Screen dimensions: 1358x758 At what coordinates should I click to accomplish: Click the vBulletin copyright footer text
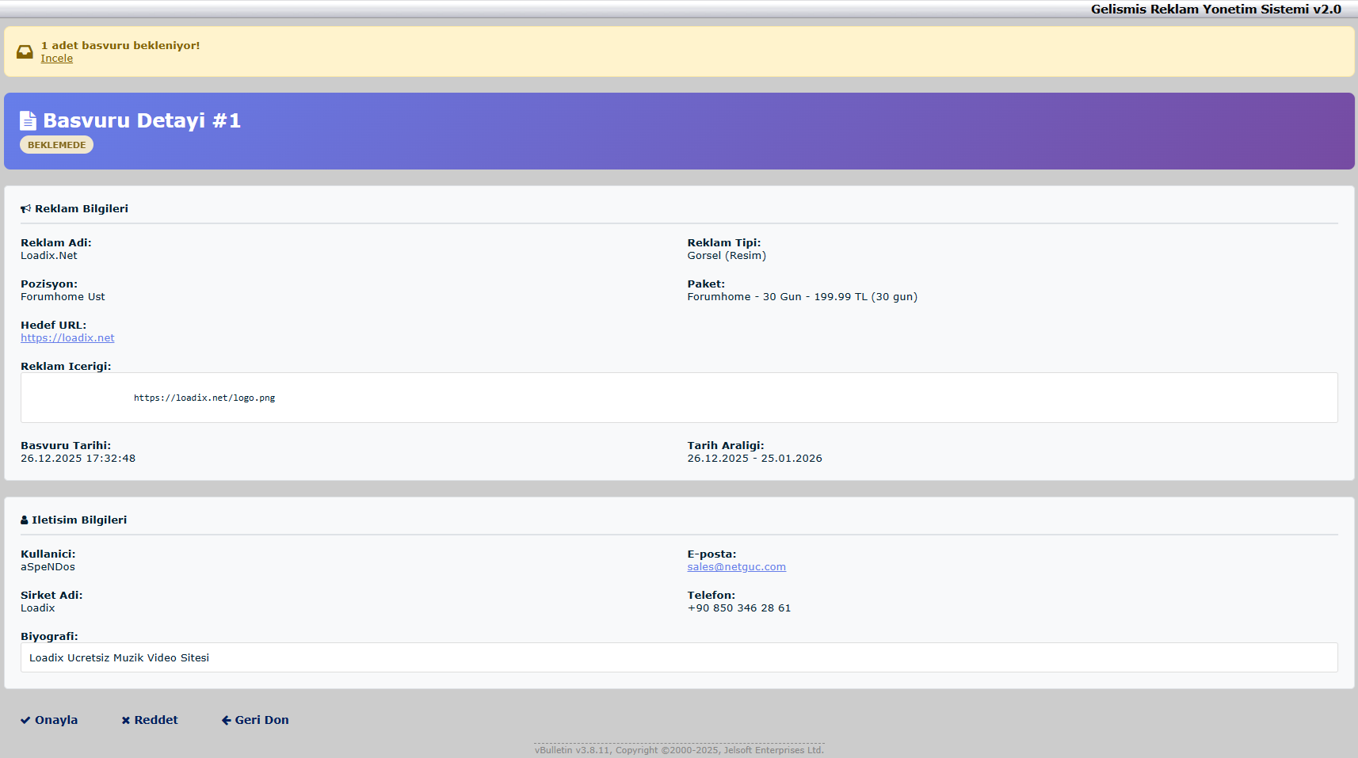coord(679,750)
